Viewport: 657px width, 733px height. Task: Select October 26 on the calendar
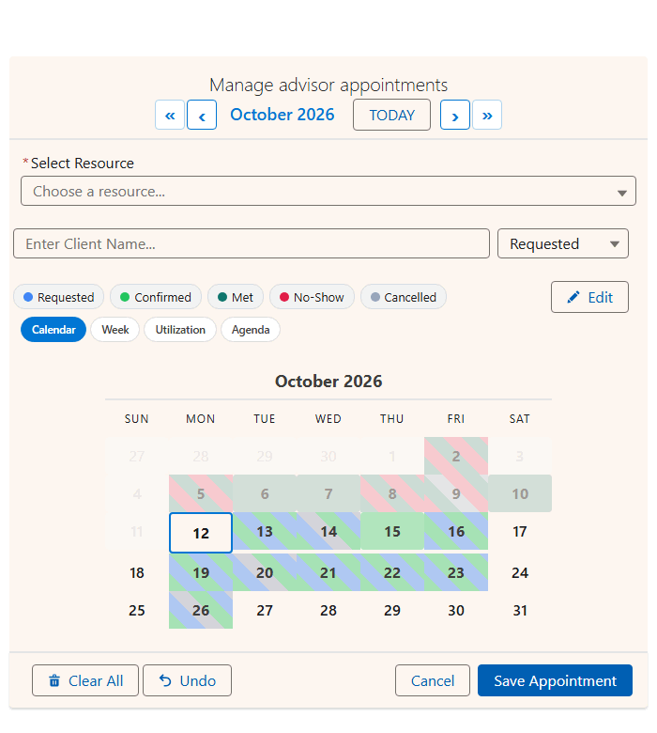click(201, 610)
